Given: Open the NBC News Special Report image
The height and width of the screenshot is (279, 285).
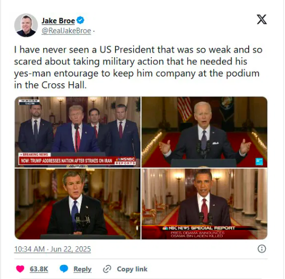Looking at the screenshot, I should click(204, 204).
